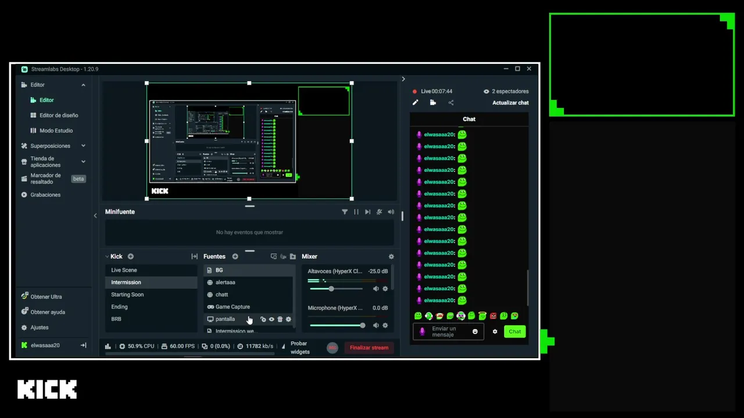Click the share stream icon
The image size is (744, 418).
(x=451, y=103)
